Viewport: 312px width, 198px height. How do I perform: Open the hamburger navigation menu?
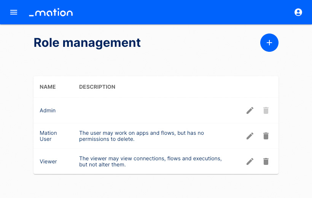[14, 12]
